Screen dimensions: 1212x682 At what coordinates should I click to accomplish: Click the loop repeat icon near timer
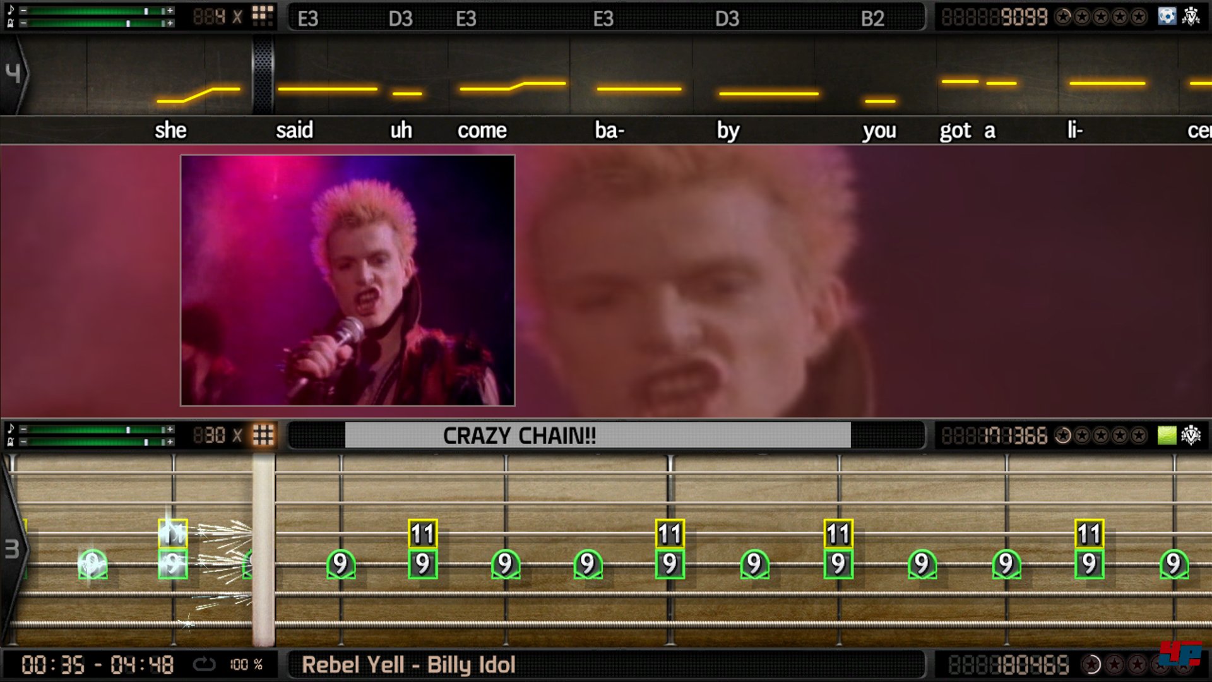click(204, 664)
